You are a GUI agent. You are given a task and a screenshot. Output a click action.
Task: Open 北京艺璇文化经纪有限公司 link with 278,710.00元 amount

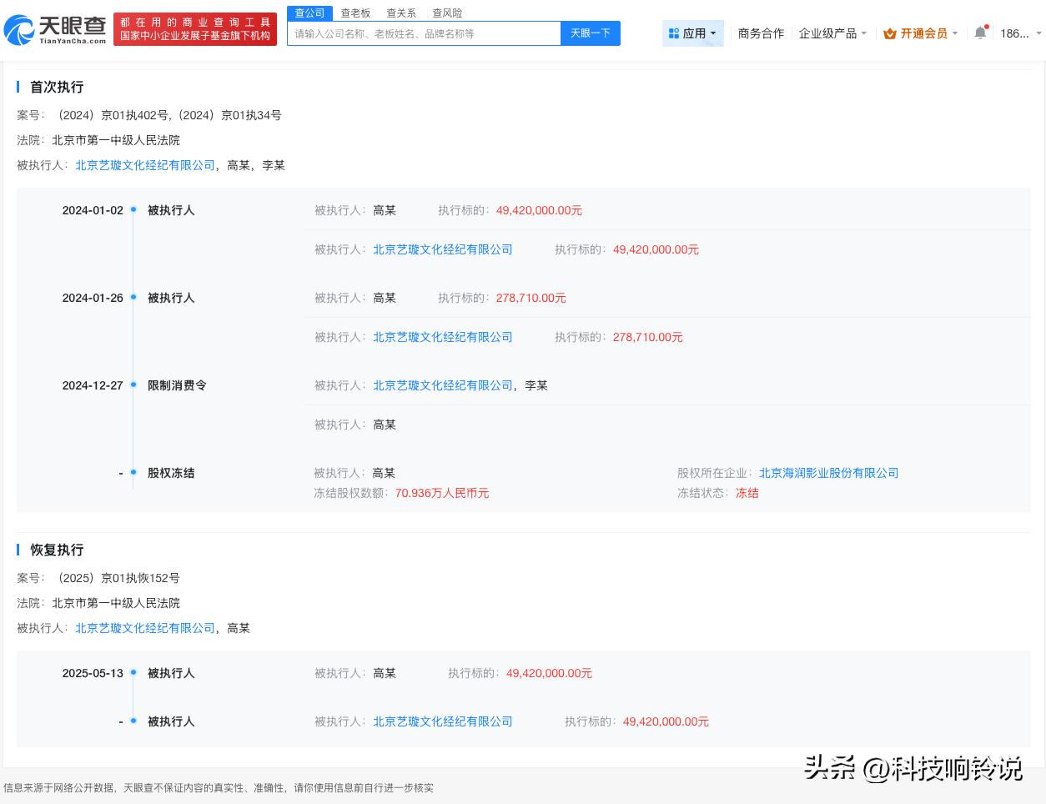click(x=443, y=337)
